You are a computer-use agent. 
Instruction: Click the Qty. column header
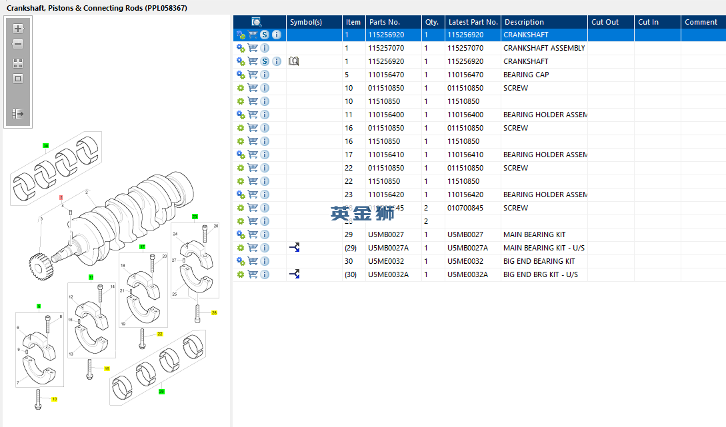432,22
